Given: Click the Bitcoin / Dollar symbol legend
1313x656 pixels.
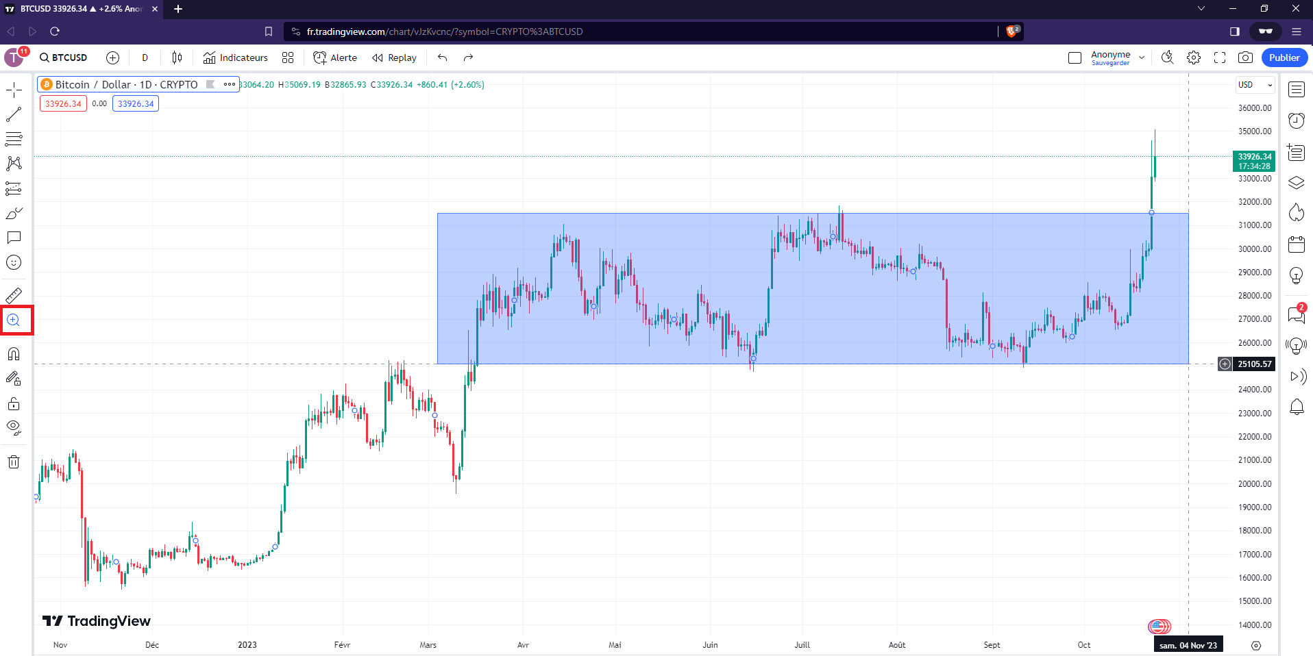Looking at the screenshot, I should coord(126,84).
